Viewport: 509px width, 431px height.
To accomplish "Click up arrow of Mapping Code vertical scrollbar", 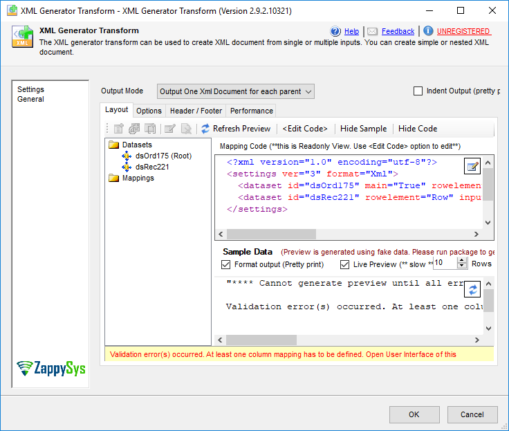I will [488, 163].
